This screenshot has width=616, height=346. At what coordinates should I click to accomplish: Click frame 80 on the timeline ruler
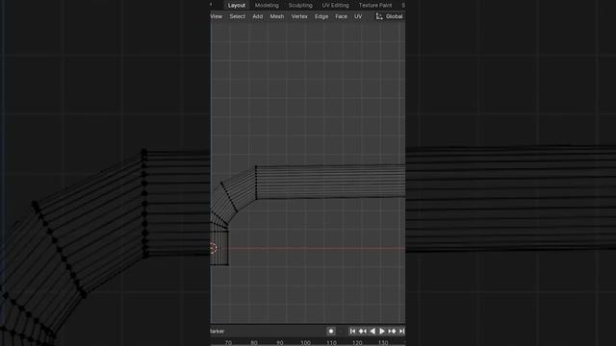pos(254,342)
